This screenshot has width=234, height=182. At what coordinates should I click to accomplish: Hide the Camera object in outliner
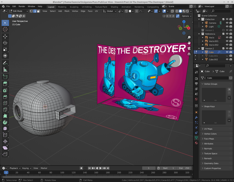click(227, 23)
